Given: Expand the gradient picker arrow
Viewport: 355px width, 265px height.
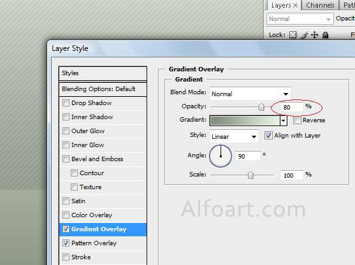Looking at the screenshot, I should tap(284, 120).
